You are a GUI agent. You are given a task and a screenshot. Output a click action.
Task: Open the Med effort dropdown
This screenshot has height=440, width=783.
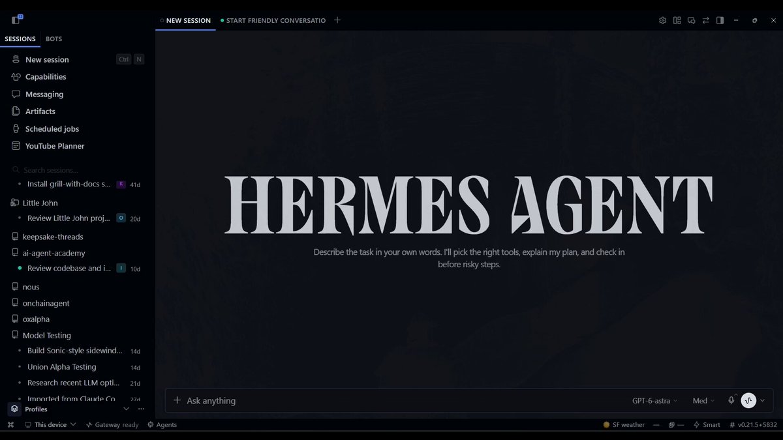tap(703, 401)
